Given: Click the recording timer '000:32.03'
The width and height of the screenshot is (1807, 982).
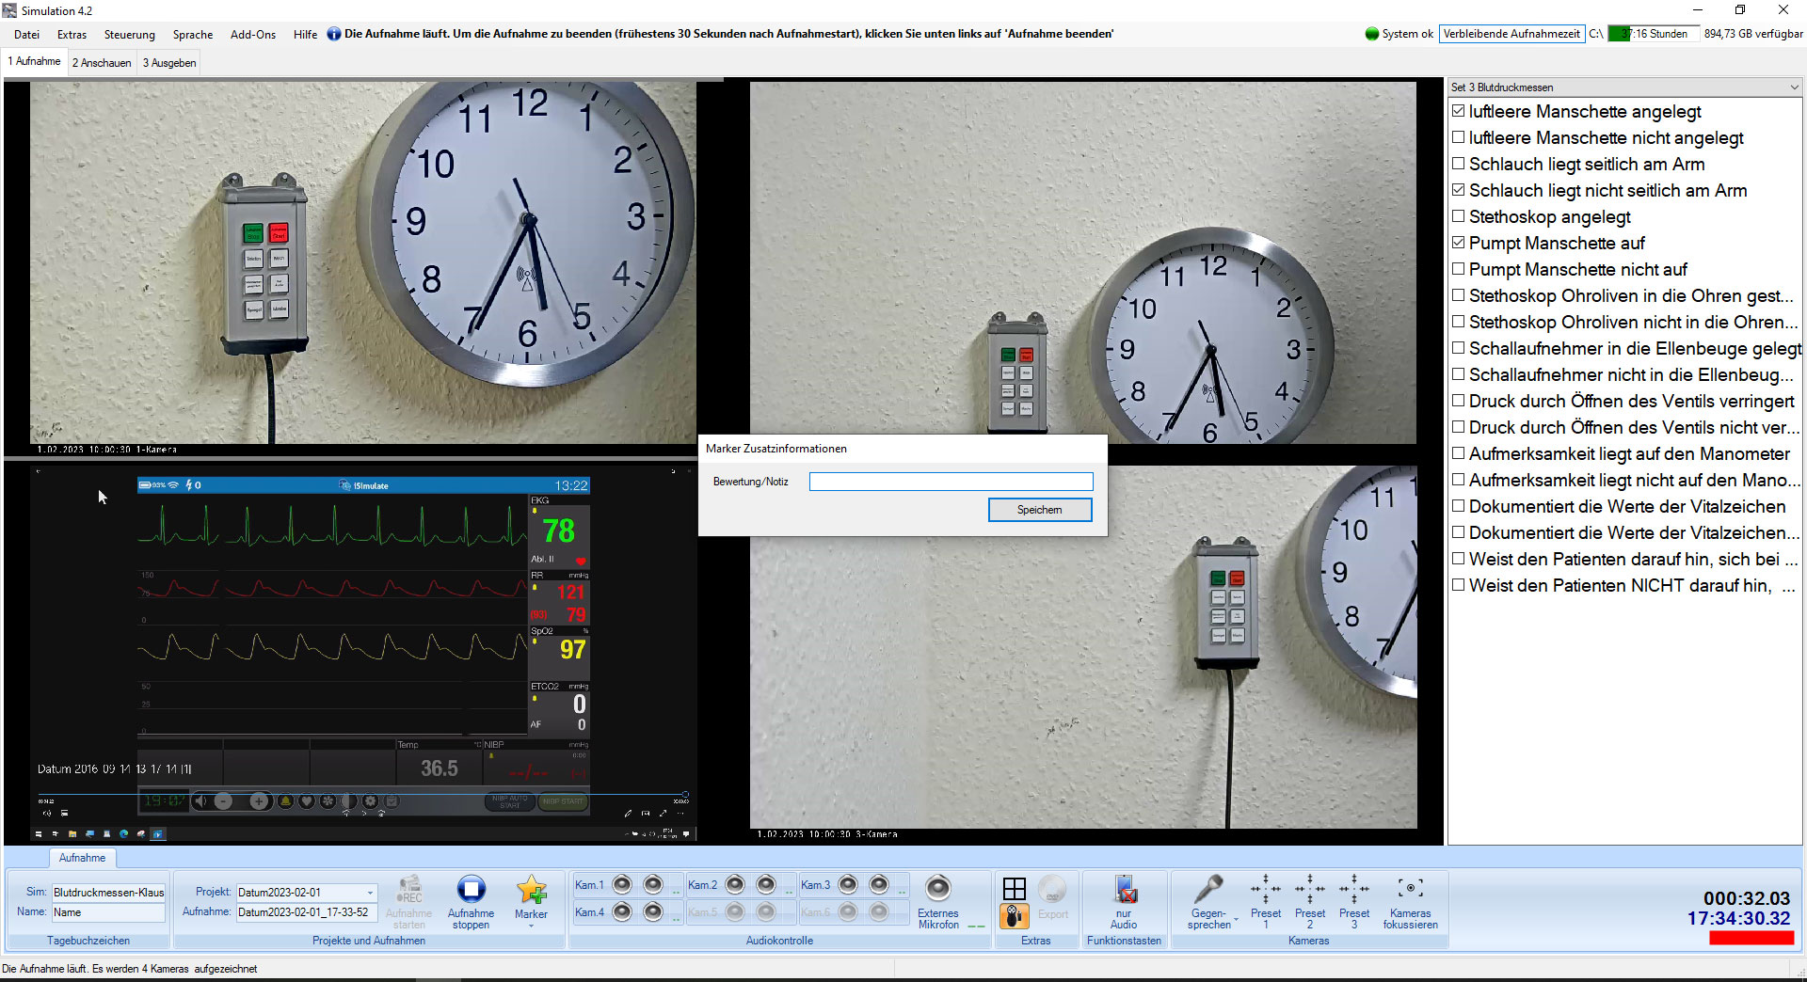Looking at the screenshot, I should (1747, 898).
